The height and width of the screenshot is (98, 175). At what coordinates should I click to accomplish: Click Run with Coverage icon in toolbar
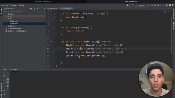coord(155,5)
